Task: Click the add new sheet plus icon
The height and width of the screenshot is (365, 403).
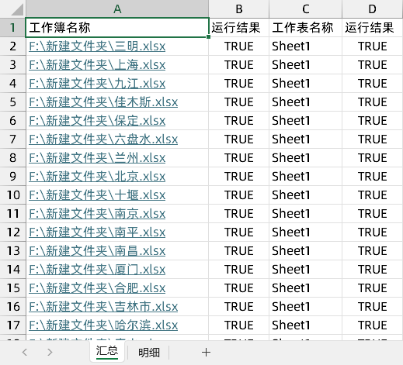Action: 206,353
